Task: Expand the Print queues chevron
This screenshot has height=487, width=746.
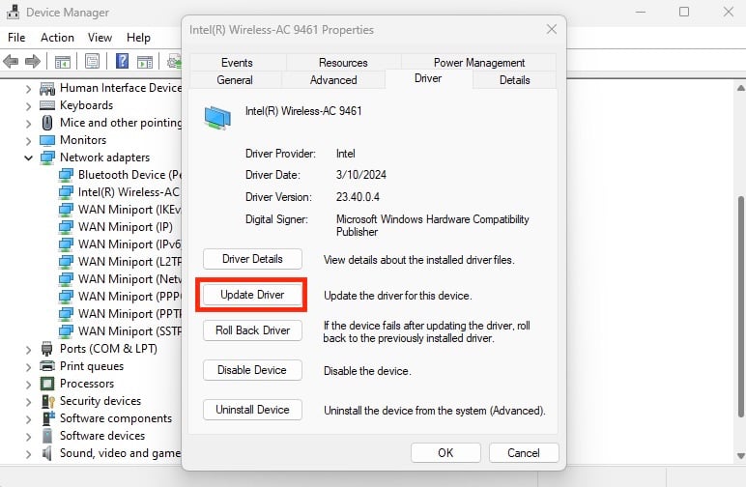Action: 29,366
